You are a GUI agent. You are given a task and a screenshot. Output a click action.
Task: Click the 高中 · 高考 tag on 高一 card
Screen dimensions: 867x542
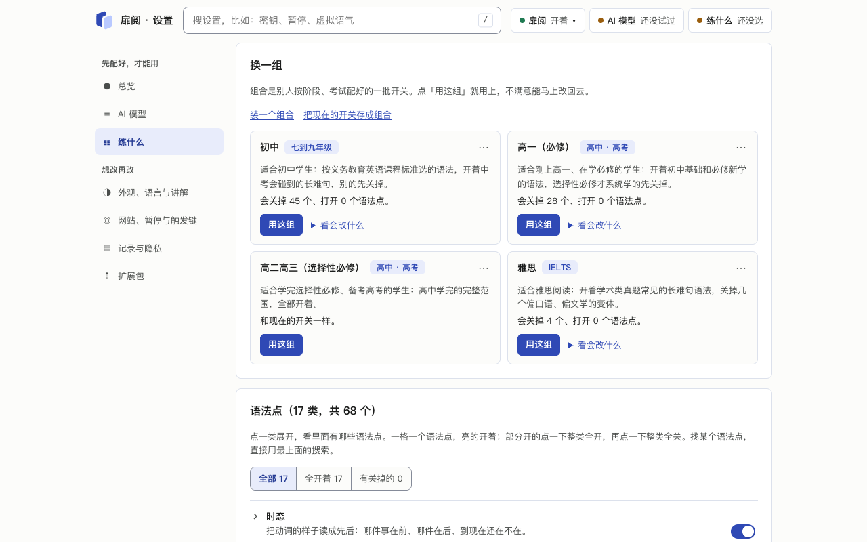click(608, 148)
